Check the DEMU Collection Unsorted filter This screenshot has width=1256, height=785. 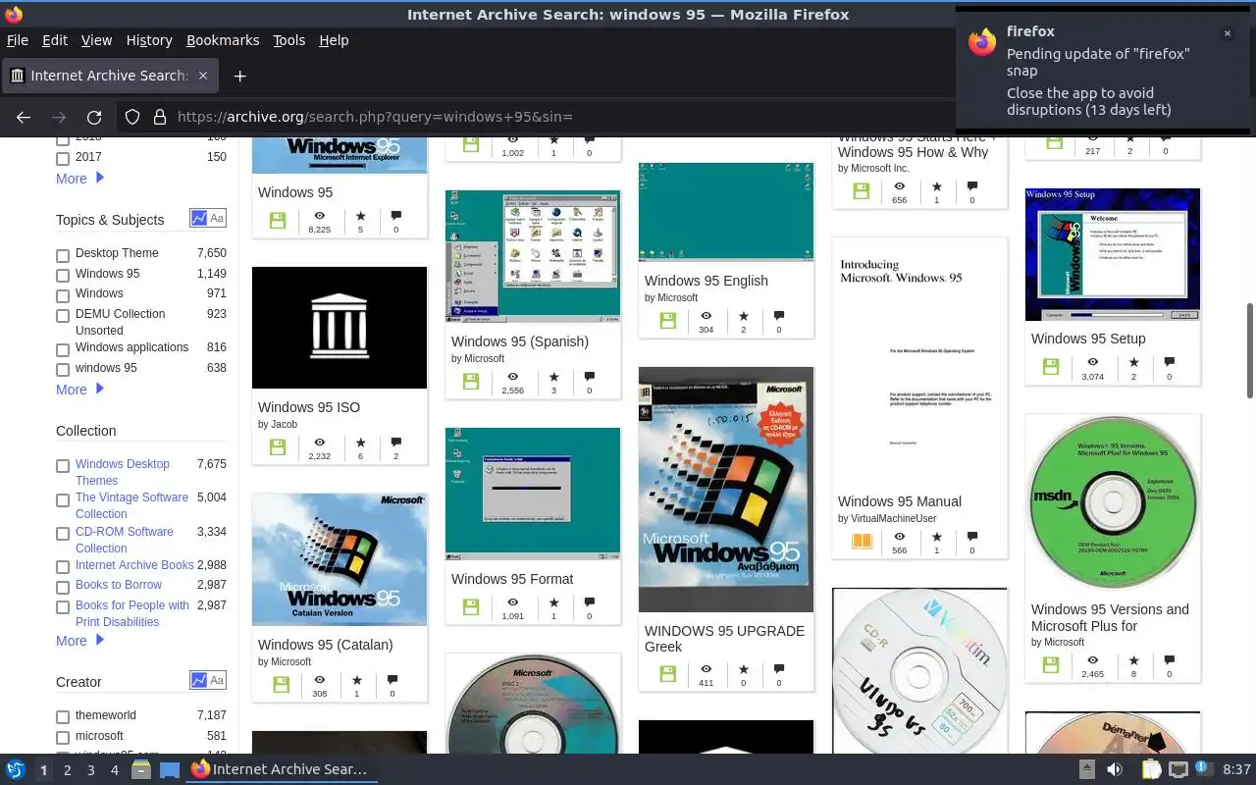pyautogui.click(x=63, y=316)
